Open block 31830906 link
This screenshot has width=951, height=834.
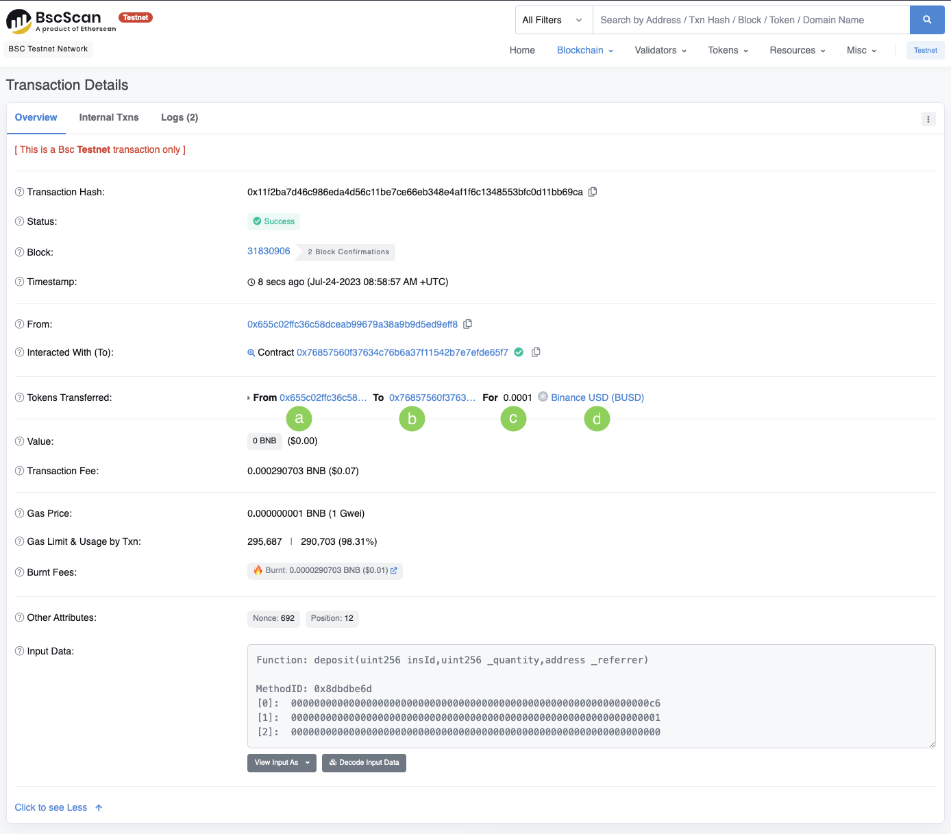[x=269, y=251]
